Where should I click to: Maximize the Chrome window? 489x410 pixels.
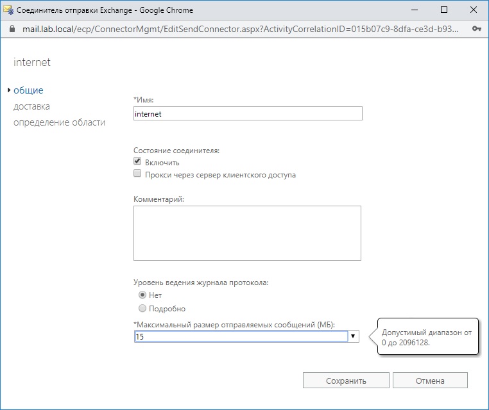click(x=444, y=11)
